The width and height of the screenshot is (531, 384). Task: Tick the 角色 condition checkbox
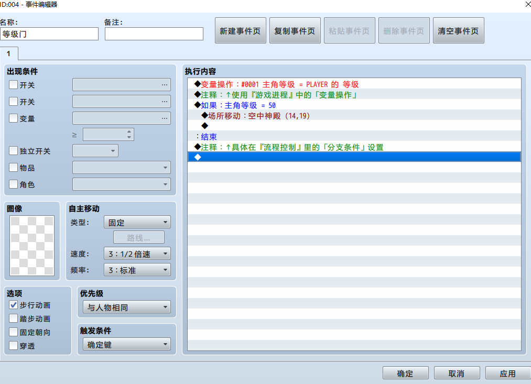13,184
